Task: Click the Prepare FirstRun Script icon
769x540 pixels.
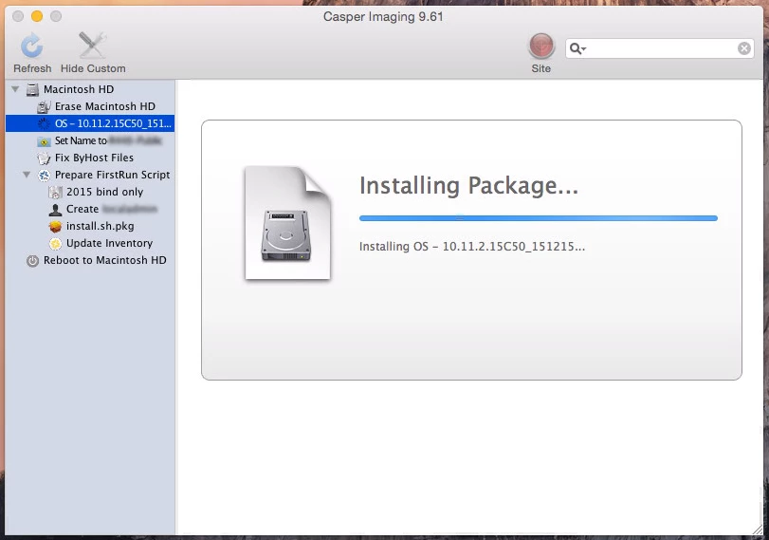Action: click(x=45, y=176)
